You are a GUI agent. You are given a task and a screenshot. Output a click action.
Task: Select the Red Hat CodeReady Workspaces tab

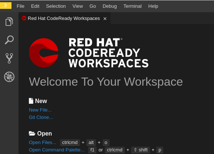[64, 18]
